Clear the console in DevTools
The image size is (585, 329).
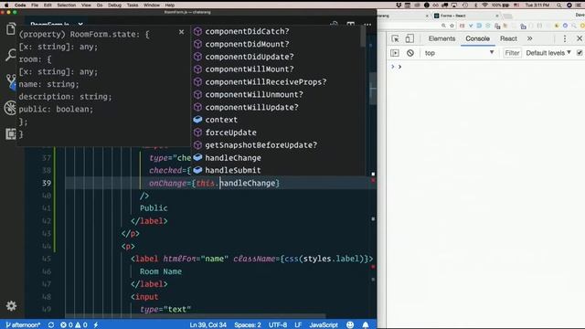410,53
